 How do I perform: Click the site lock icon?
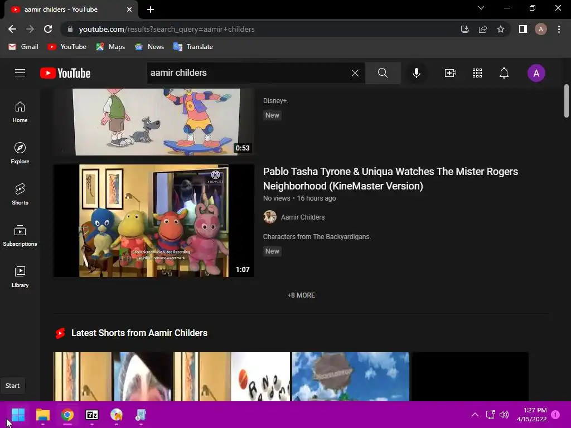pos(70,29)
